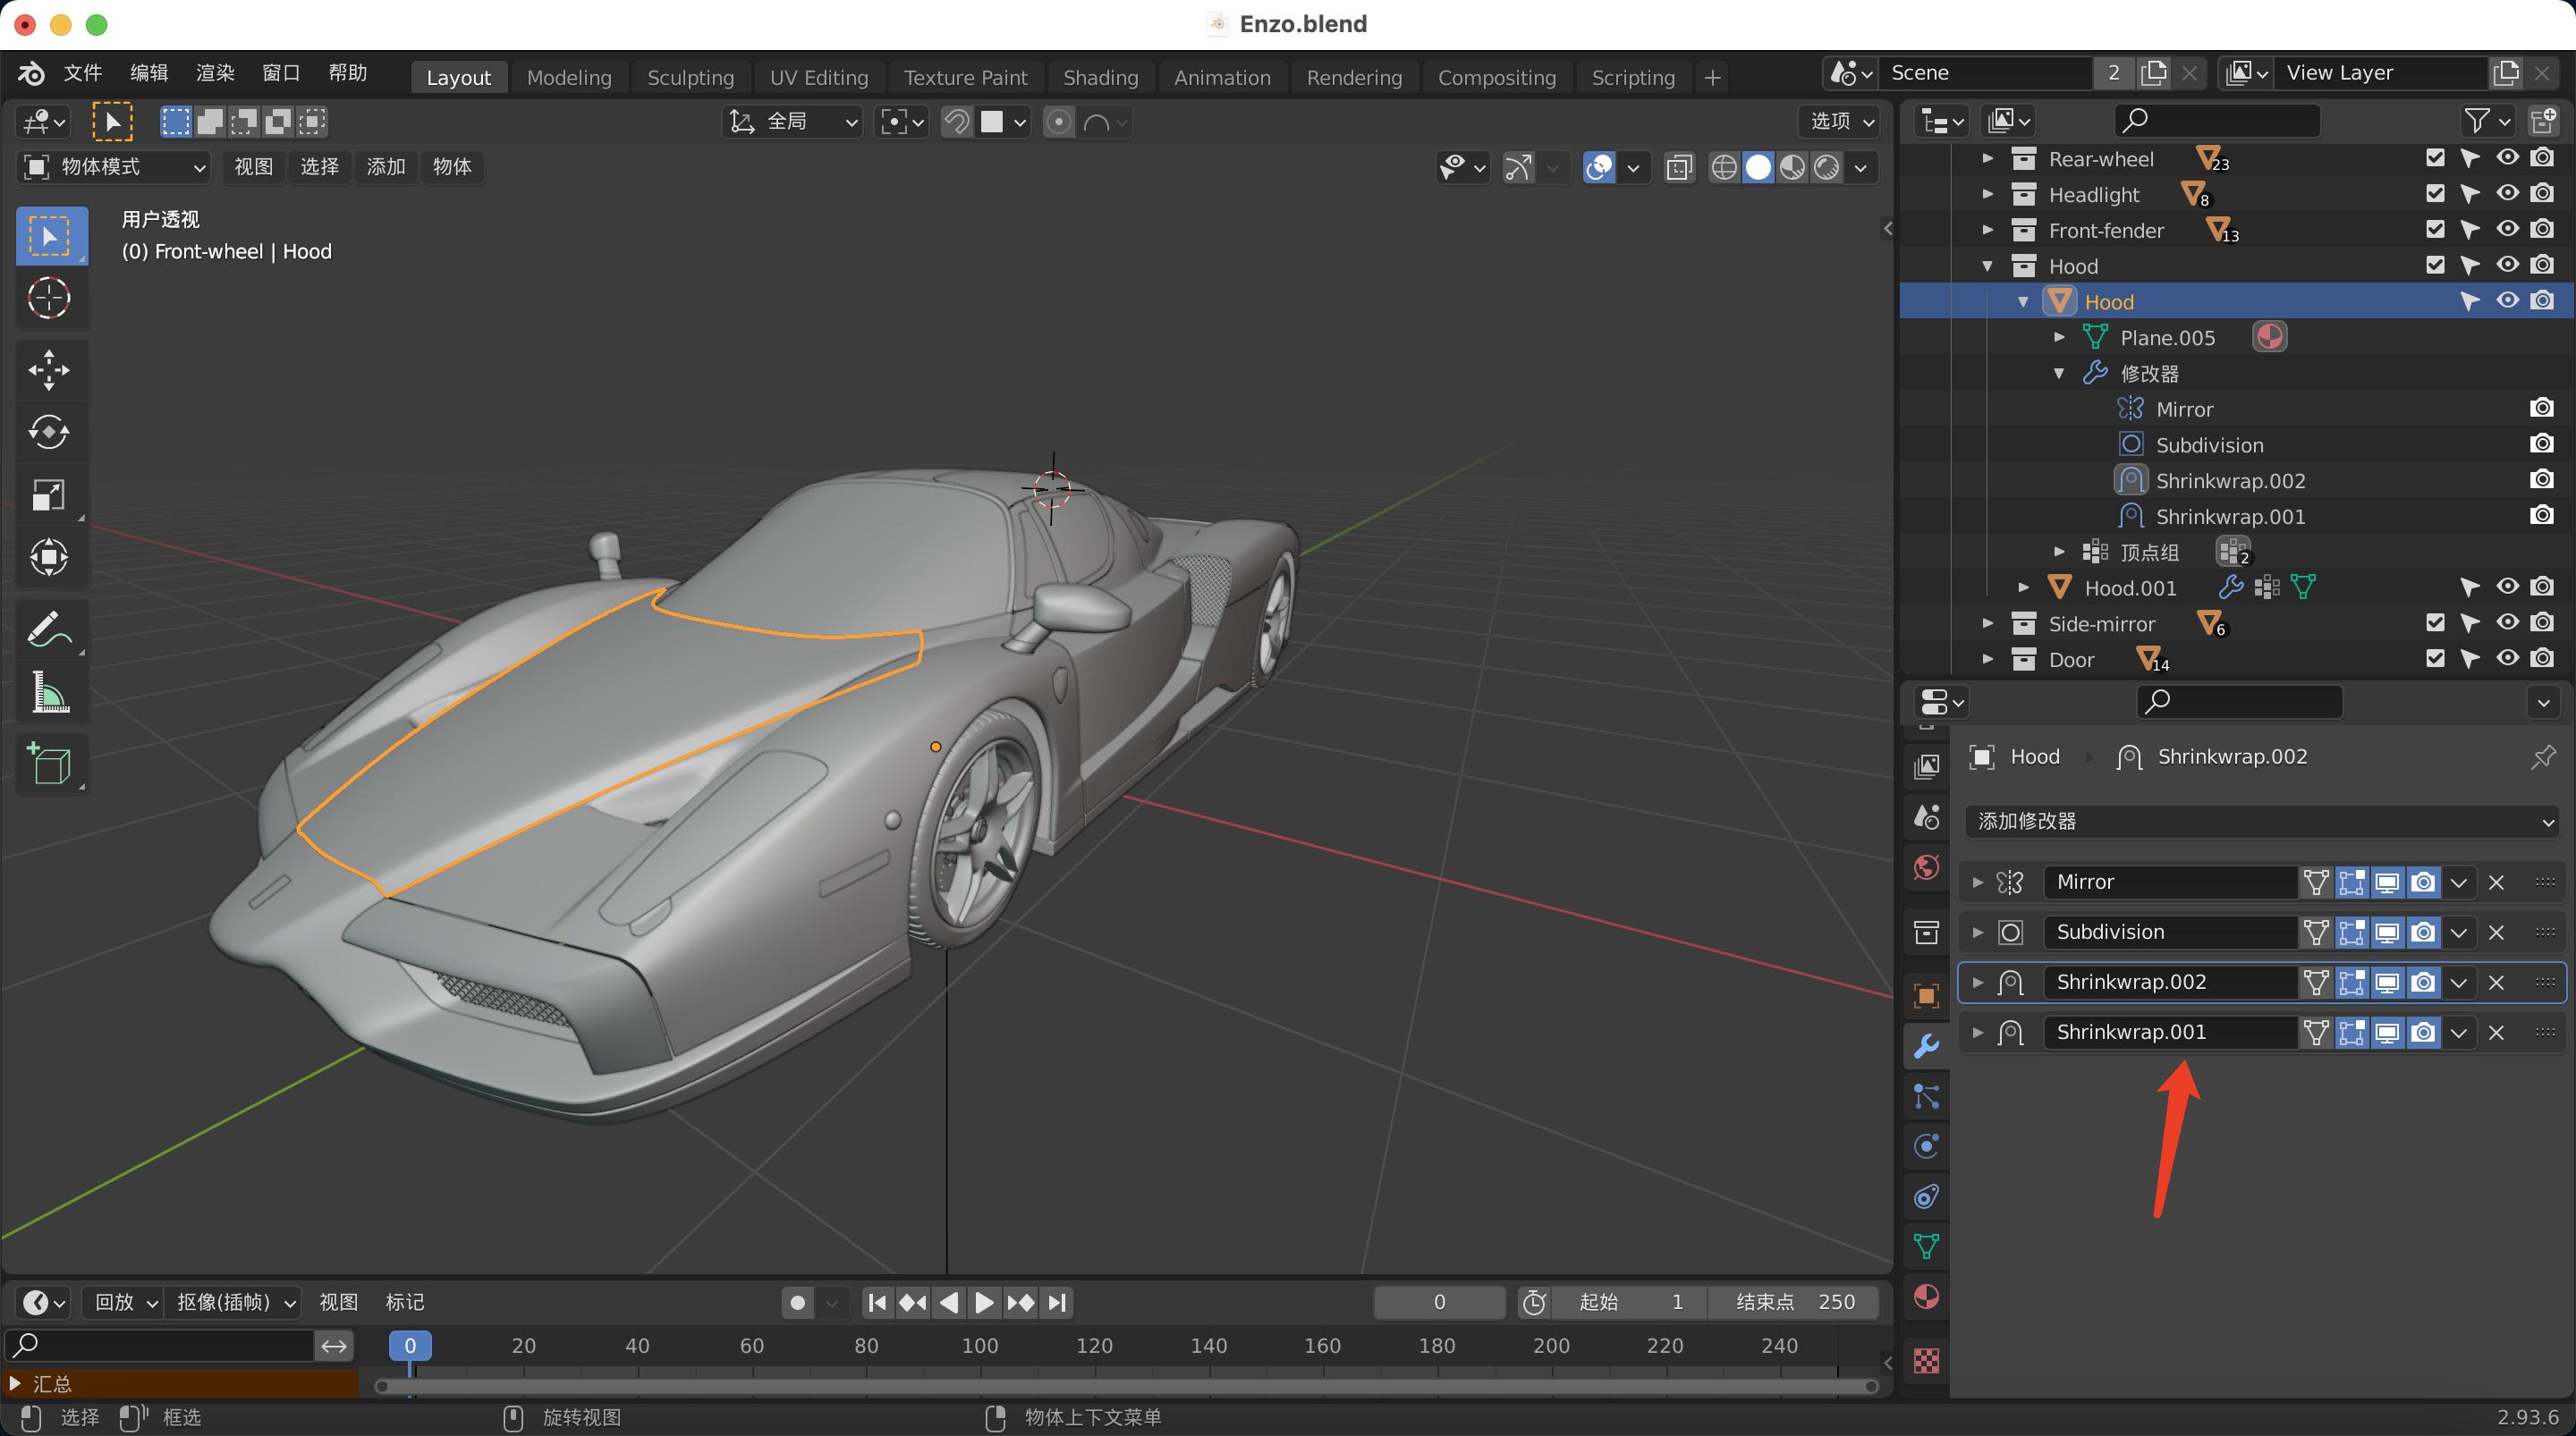Open the 物体模式 mode dropdown
This screenshot has height=1436, width=2576.
click(113, 167)
